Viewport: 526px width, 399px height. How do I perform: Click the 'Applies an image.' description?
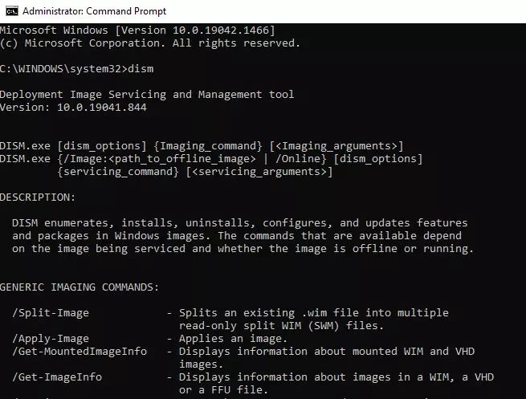click(233, 339)
